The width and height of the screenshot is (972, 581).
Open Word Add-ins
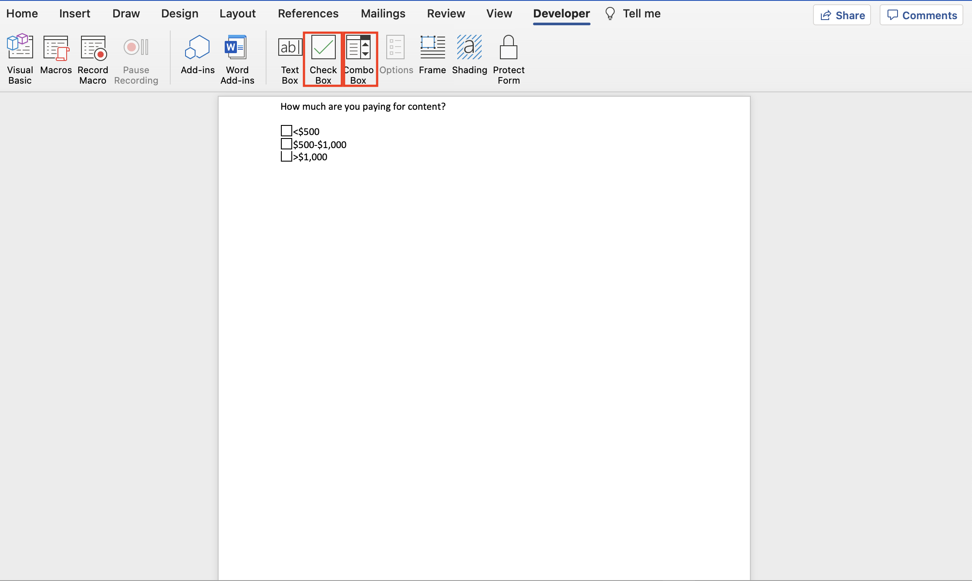coord(237,59)
